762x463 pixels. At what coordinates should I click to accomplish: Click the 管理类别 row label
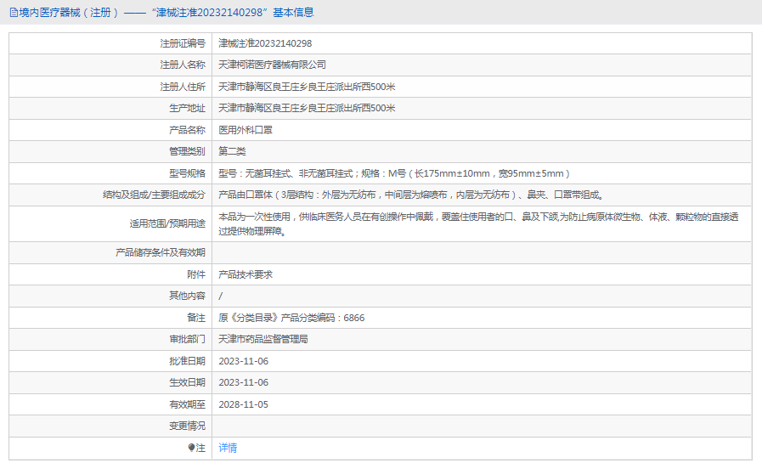coord(187,151)
